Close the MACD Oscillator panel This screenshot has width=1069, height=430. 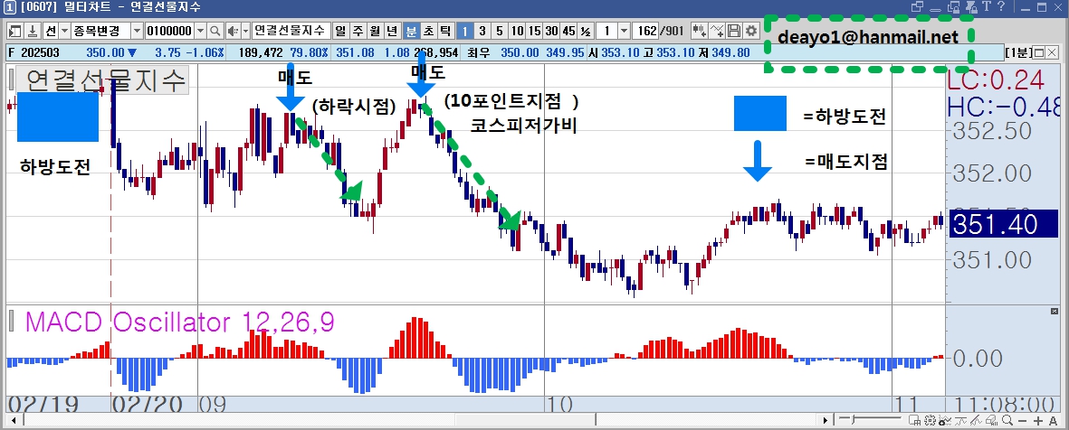click(x=1055, y=311)
